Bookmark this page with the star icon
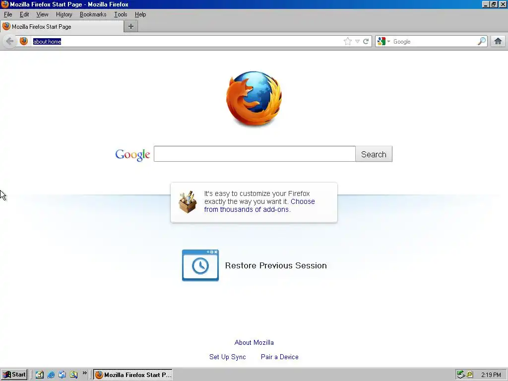This screenshot has height=381, width=508. point(348,41)
